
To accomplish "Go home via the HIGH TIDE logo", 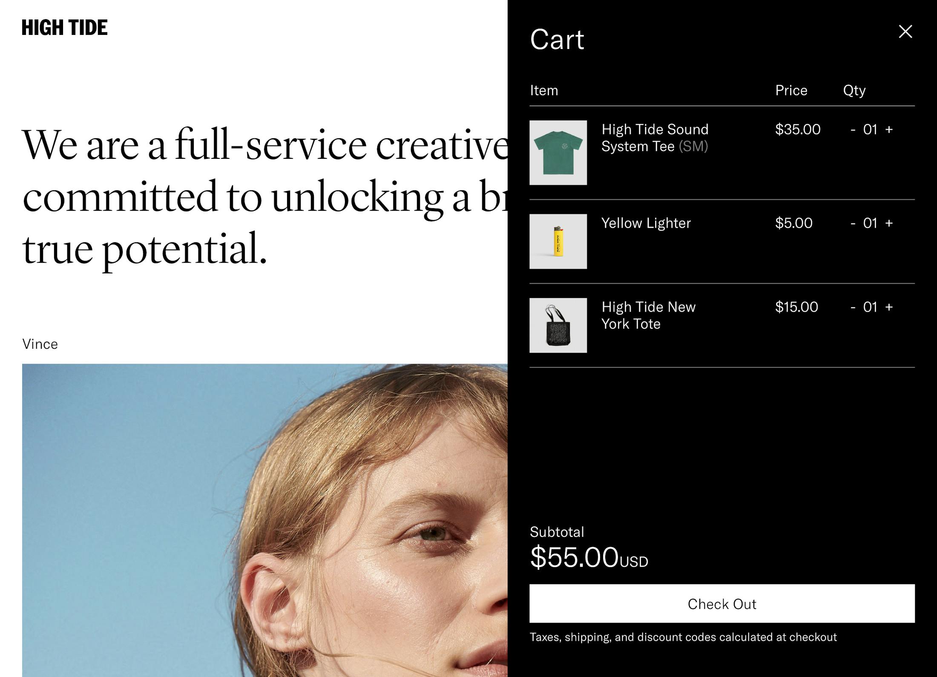I will click(65, 28).
